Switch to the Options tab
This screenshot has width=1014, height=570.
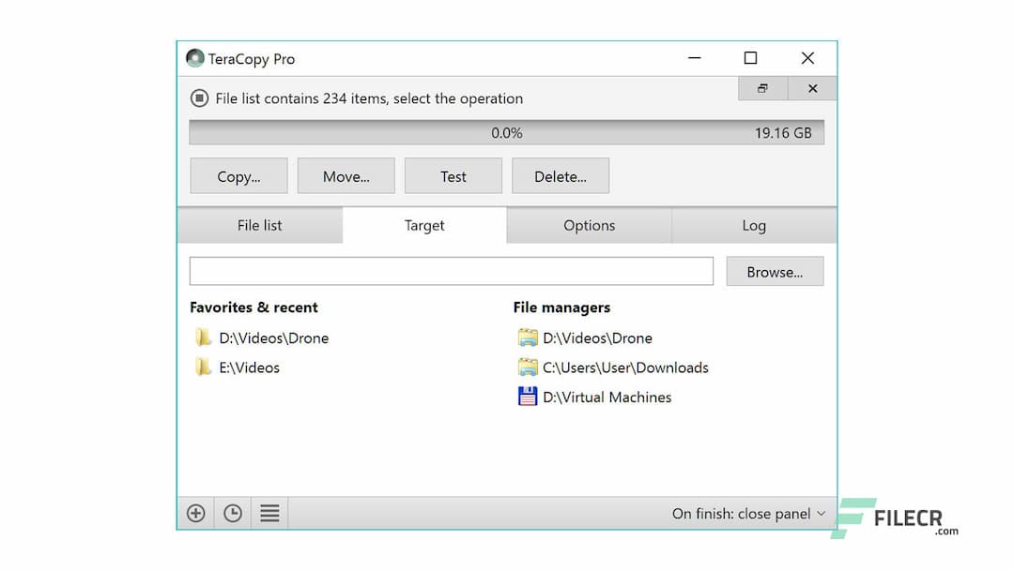(x=589, y=225)
